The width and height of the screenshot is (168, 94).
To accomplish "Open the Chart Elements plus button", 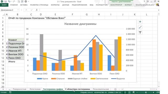I will tap(140, 22).
